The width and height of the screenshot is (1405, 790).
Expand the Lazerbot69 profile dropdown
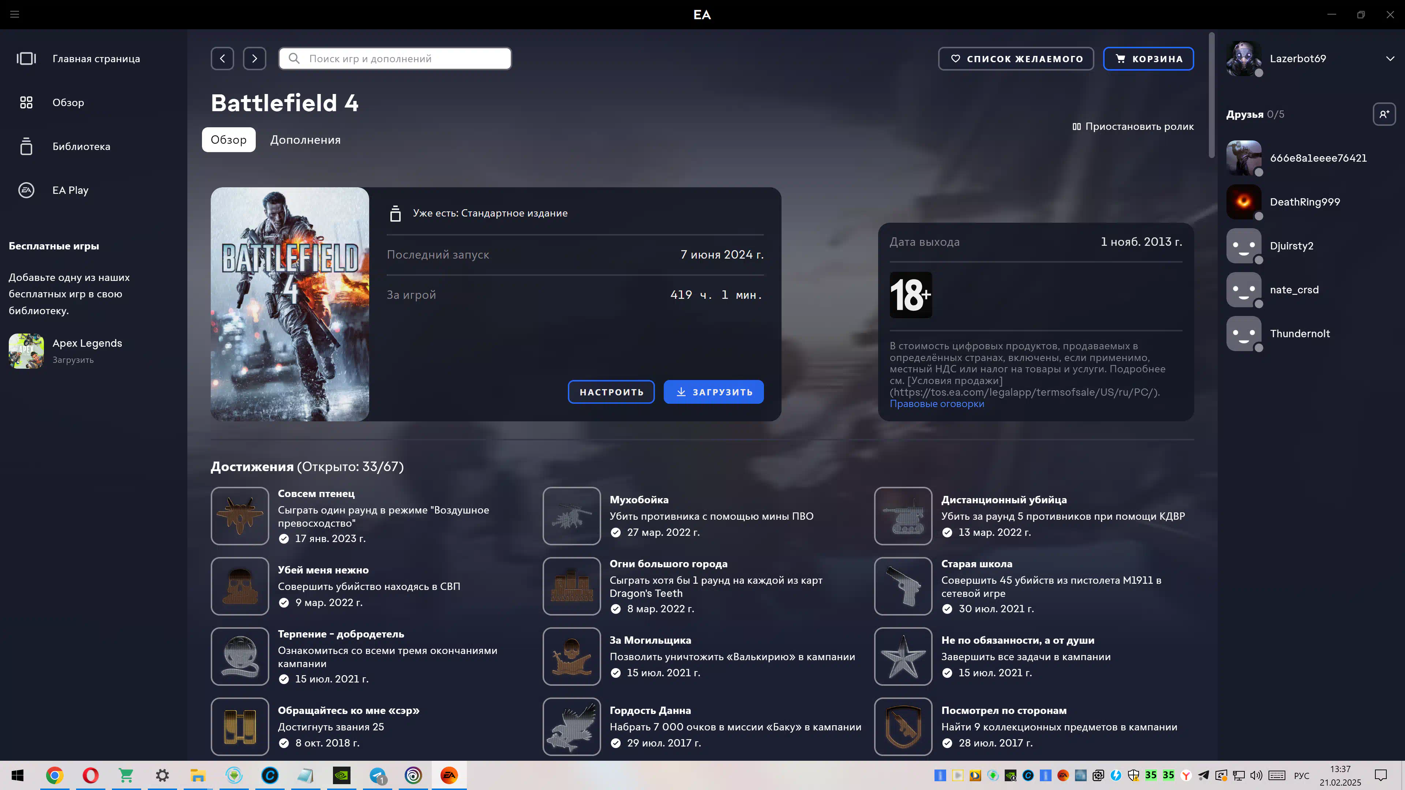coord(1390,59)
